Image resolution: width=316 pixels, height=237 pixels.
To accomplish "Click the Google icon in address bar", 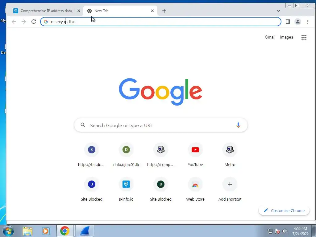I will click(x=46, y=22).
